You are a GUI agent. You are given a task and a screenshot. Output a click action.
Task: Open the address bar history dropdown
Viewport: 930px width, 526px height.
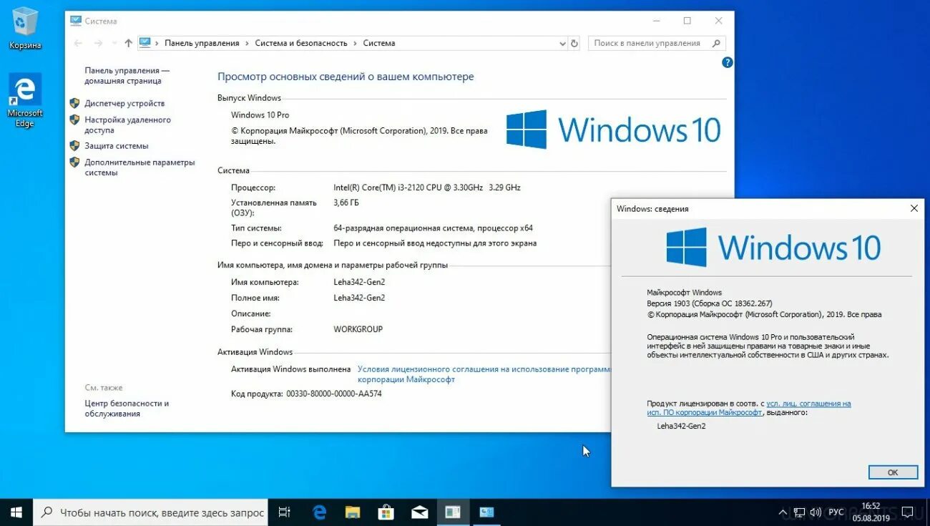[562, 43]
